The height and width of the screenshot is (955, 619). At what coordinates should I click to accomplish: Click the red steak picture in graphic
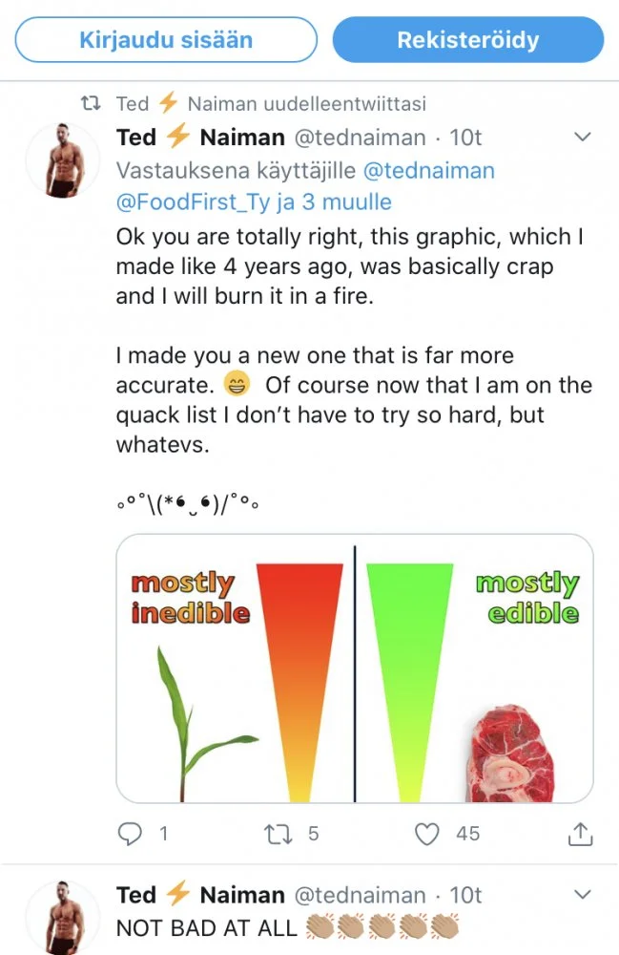pyautogui.click(x=509, y=753)
